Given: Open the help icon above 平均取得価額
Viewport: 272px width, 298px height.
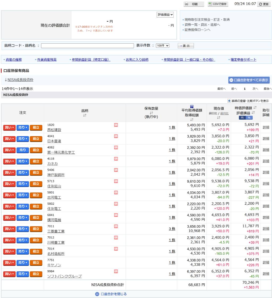Looking at the screenshot, I should pyautogui.click(x=192, y=106).
